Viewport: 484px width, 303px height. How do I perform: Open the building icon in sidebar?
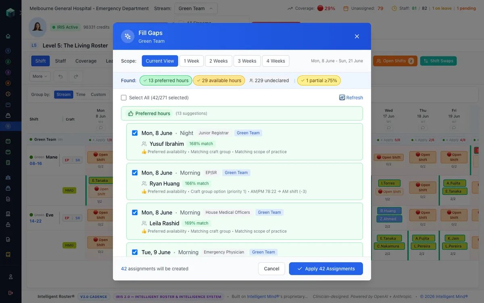8,214
